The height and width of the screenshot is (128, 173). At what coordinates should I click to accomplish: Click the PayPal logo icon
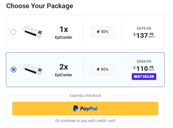(76, 109)
